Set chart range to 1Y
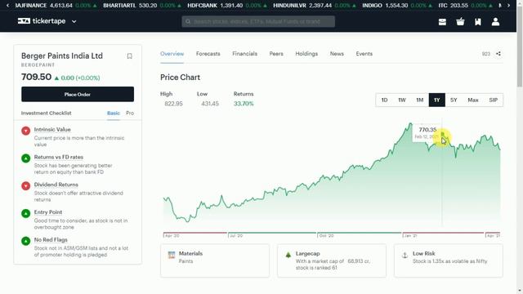The image size is (523, 294). click(437, 100)
